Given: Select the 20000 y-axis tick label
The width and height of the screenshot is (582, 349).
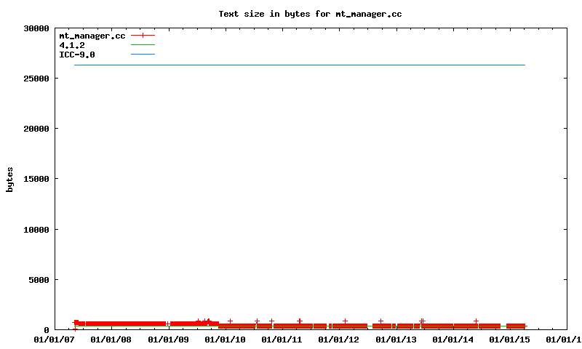Looking at the screenshot, I should [x=36, y=129].
